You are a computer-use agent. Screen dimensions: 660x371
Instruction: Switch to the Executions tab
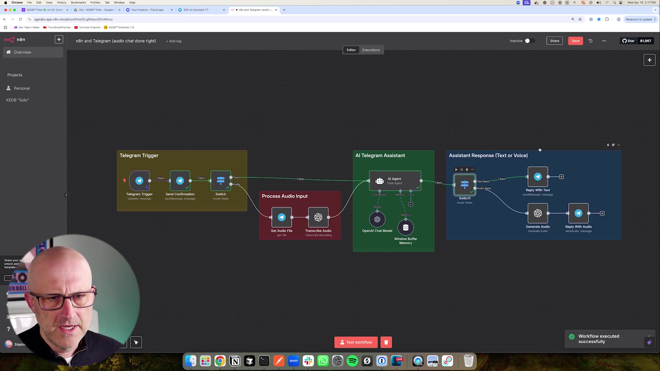pos(371,50)
